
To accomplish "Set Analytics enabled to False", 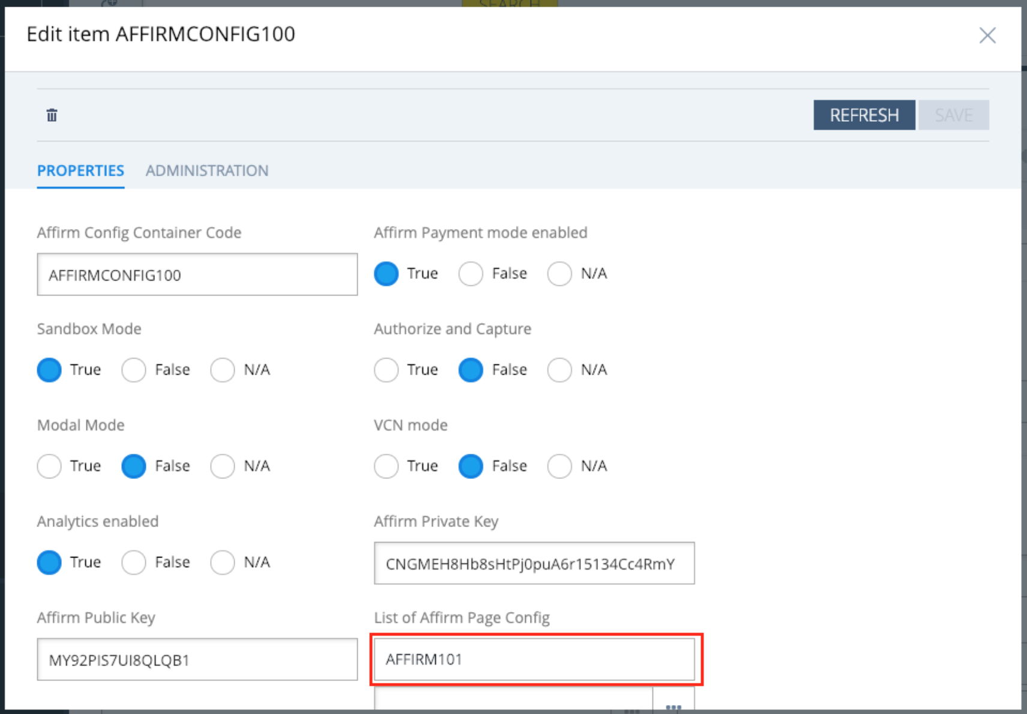I will click(x=133, y=562).
